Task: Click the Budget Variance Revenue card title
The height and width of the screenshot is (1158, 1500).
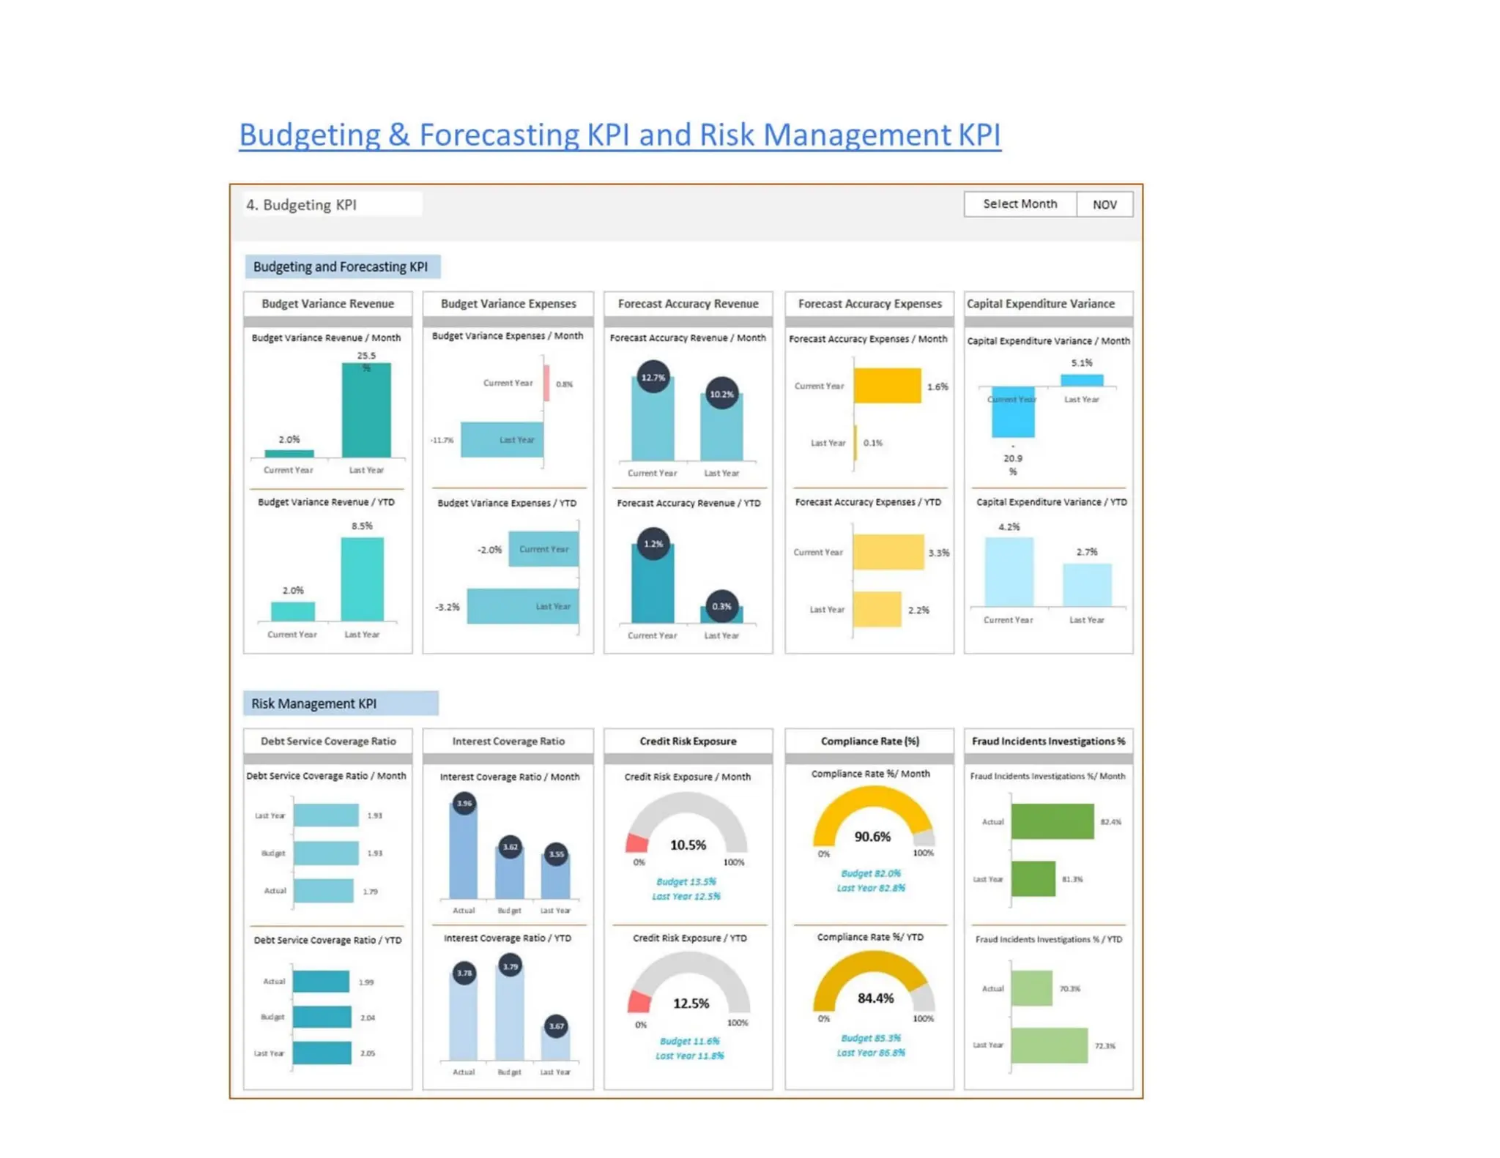Action: coord(328,304)
